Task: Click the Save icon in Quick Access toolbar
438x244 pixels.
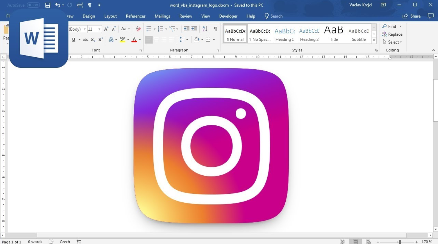Action: [x=47, y=5]
